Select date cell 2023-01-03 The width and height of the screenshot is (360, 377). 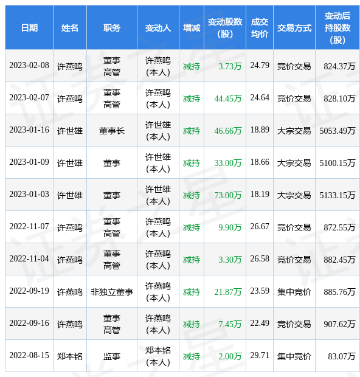click(x=29, y=194)
